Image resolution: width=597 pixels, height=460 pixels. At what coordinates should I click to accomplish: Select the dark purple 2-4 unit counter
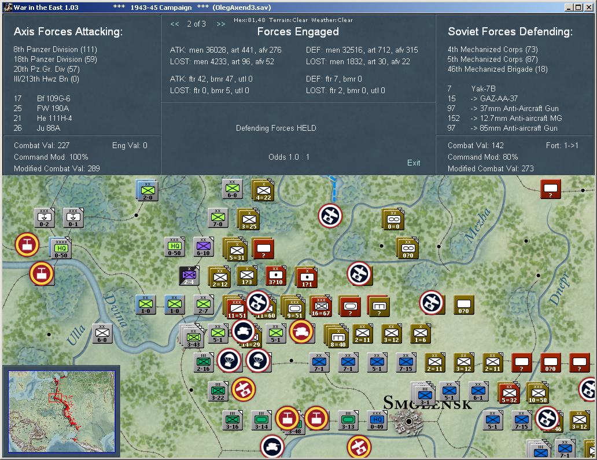coord(189,275)
